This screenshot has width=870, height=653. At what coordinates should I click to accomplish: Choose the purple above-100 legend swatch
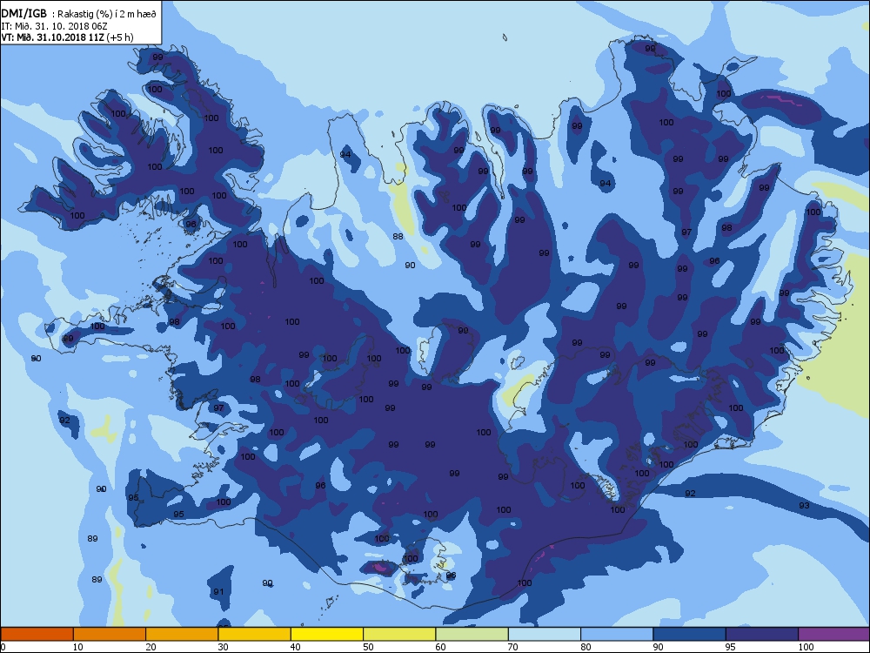tap(834, 634)
